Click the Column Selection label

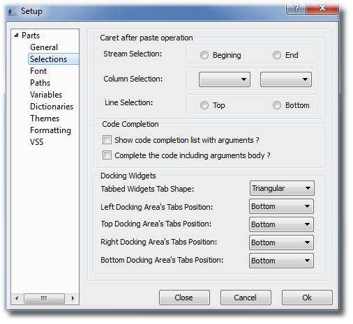point(133,79)
